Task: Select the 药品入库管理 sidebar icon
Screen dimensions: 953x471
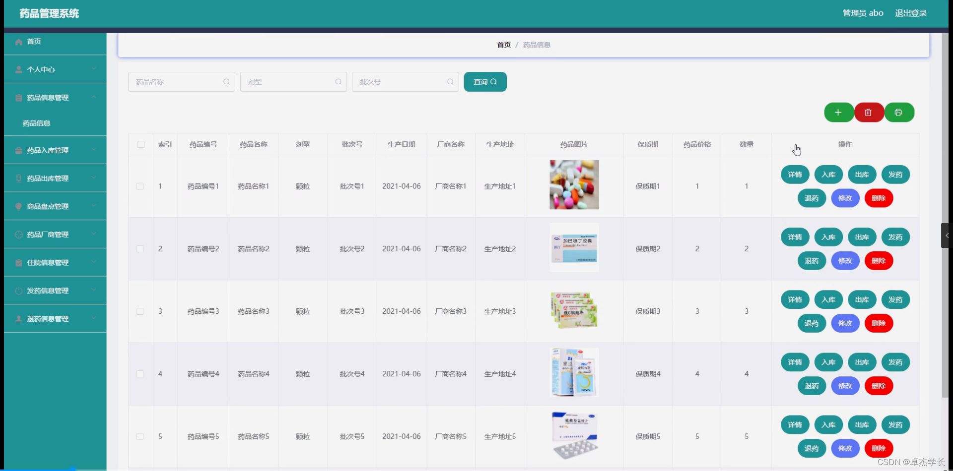Action: click(x=18, y=150)
